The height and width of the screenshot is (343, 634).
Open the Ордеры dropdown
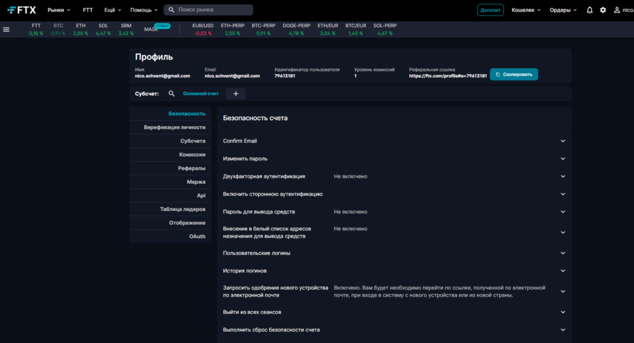pos(562,10)
